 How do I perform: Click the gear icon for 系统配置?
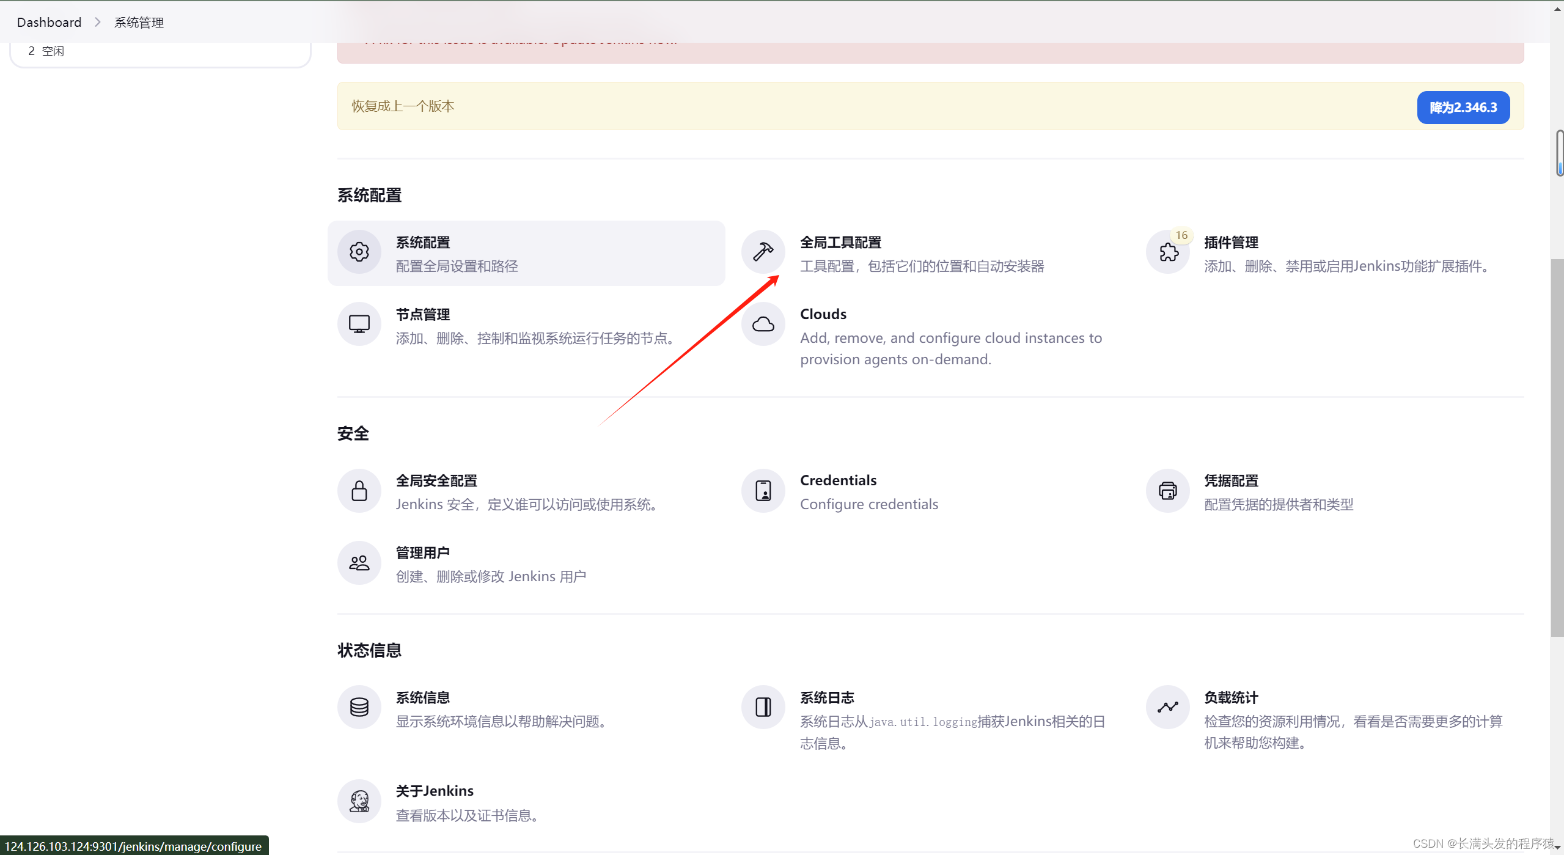pos(359,252)
